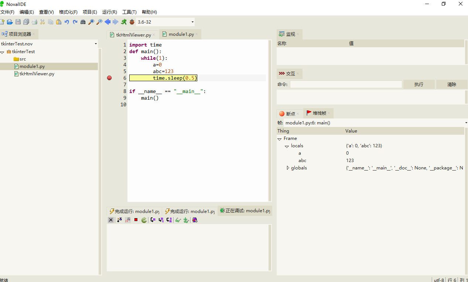Select the src folder in project tree
Image resolution: width=468 pixels, height=282 pixels.
(20, 59)
